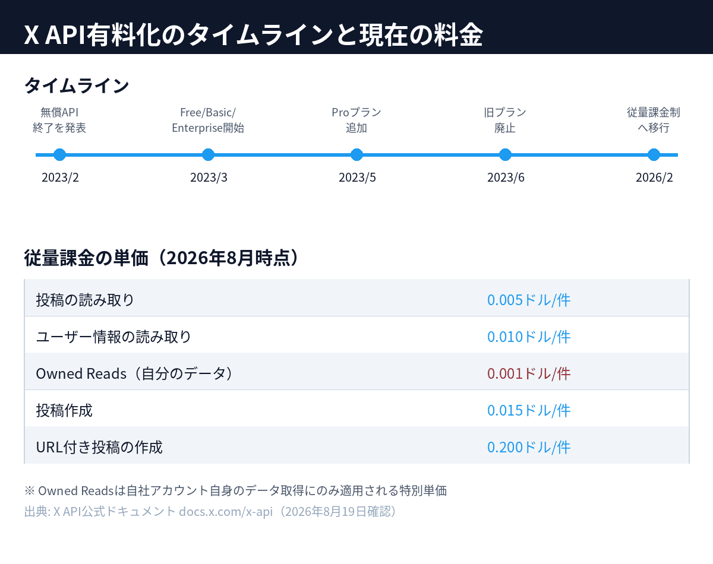Screen dimensions: 713x564
Task: Click the '無償API 終了を発表' label
Action: pyautogui.click(x=59, y=120)
